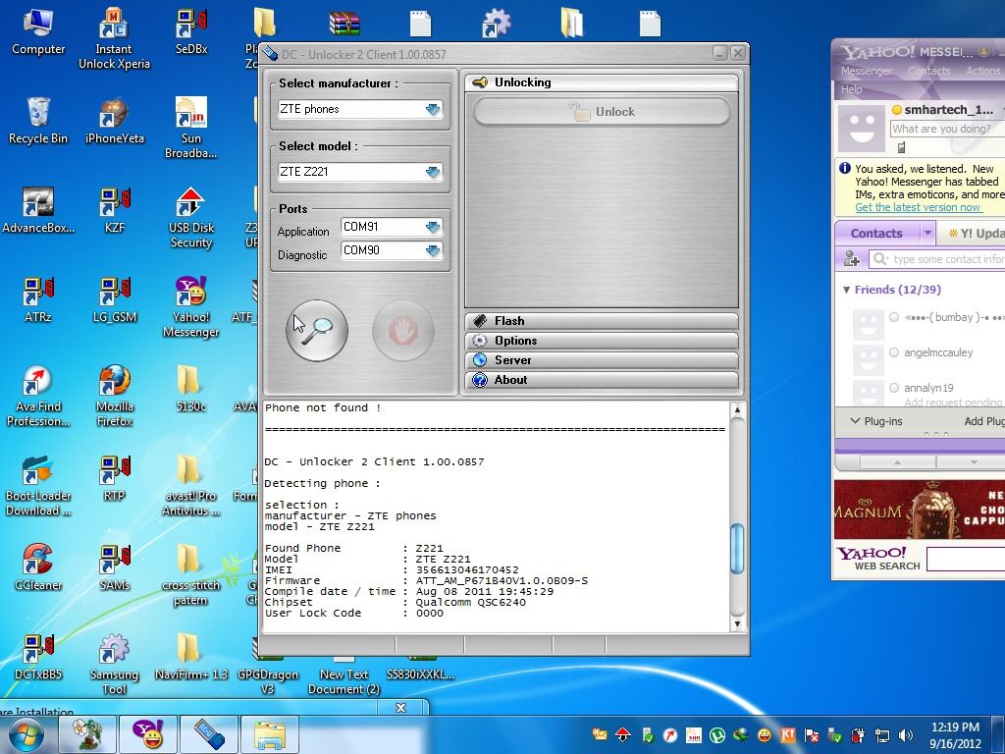Click the Get the latest version now link

(x=918, y=207)
